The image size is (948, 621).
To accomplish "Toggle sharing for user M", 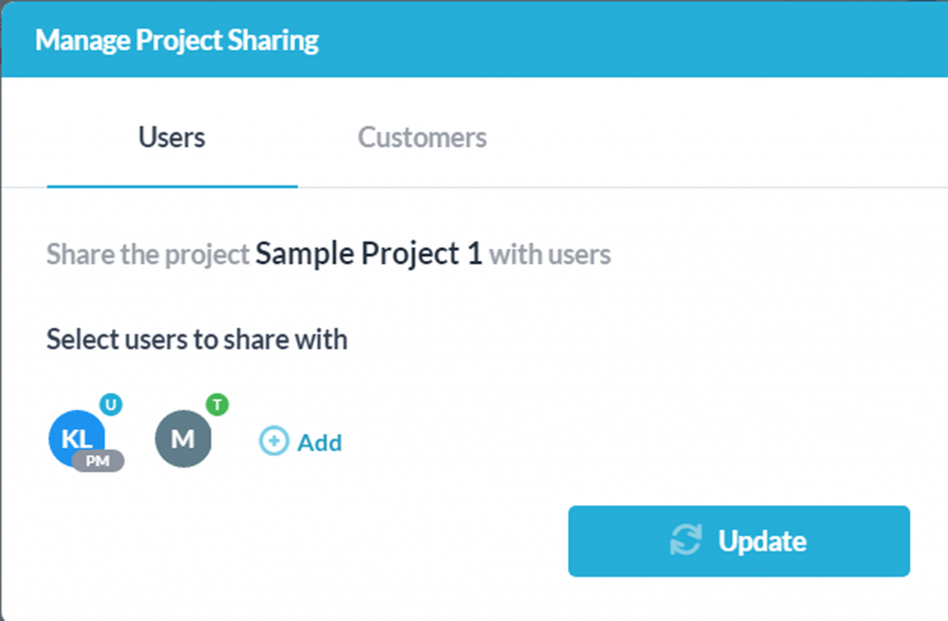I will tap(183, 436).
